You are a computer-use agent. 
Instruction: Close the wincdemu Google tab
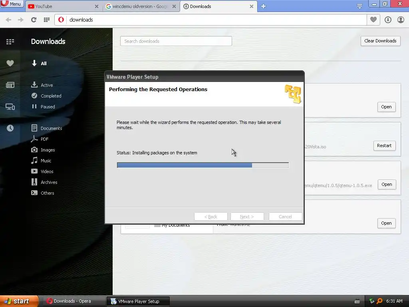pos(174,6)
